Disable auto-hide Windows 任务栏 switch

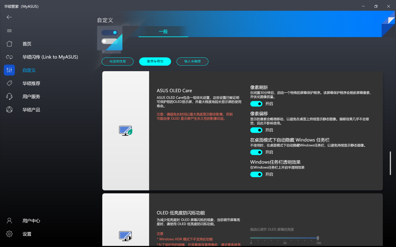tap(256, 152)
